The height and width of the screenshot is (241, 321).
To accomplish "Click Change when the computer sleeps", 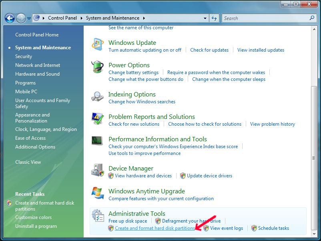I will (x=229, y=79).
